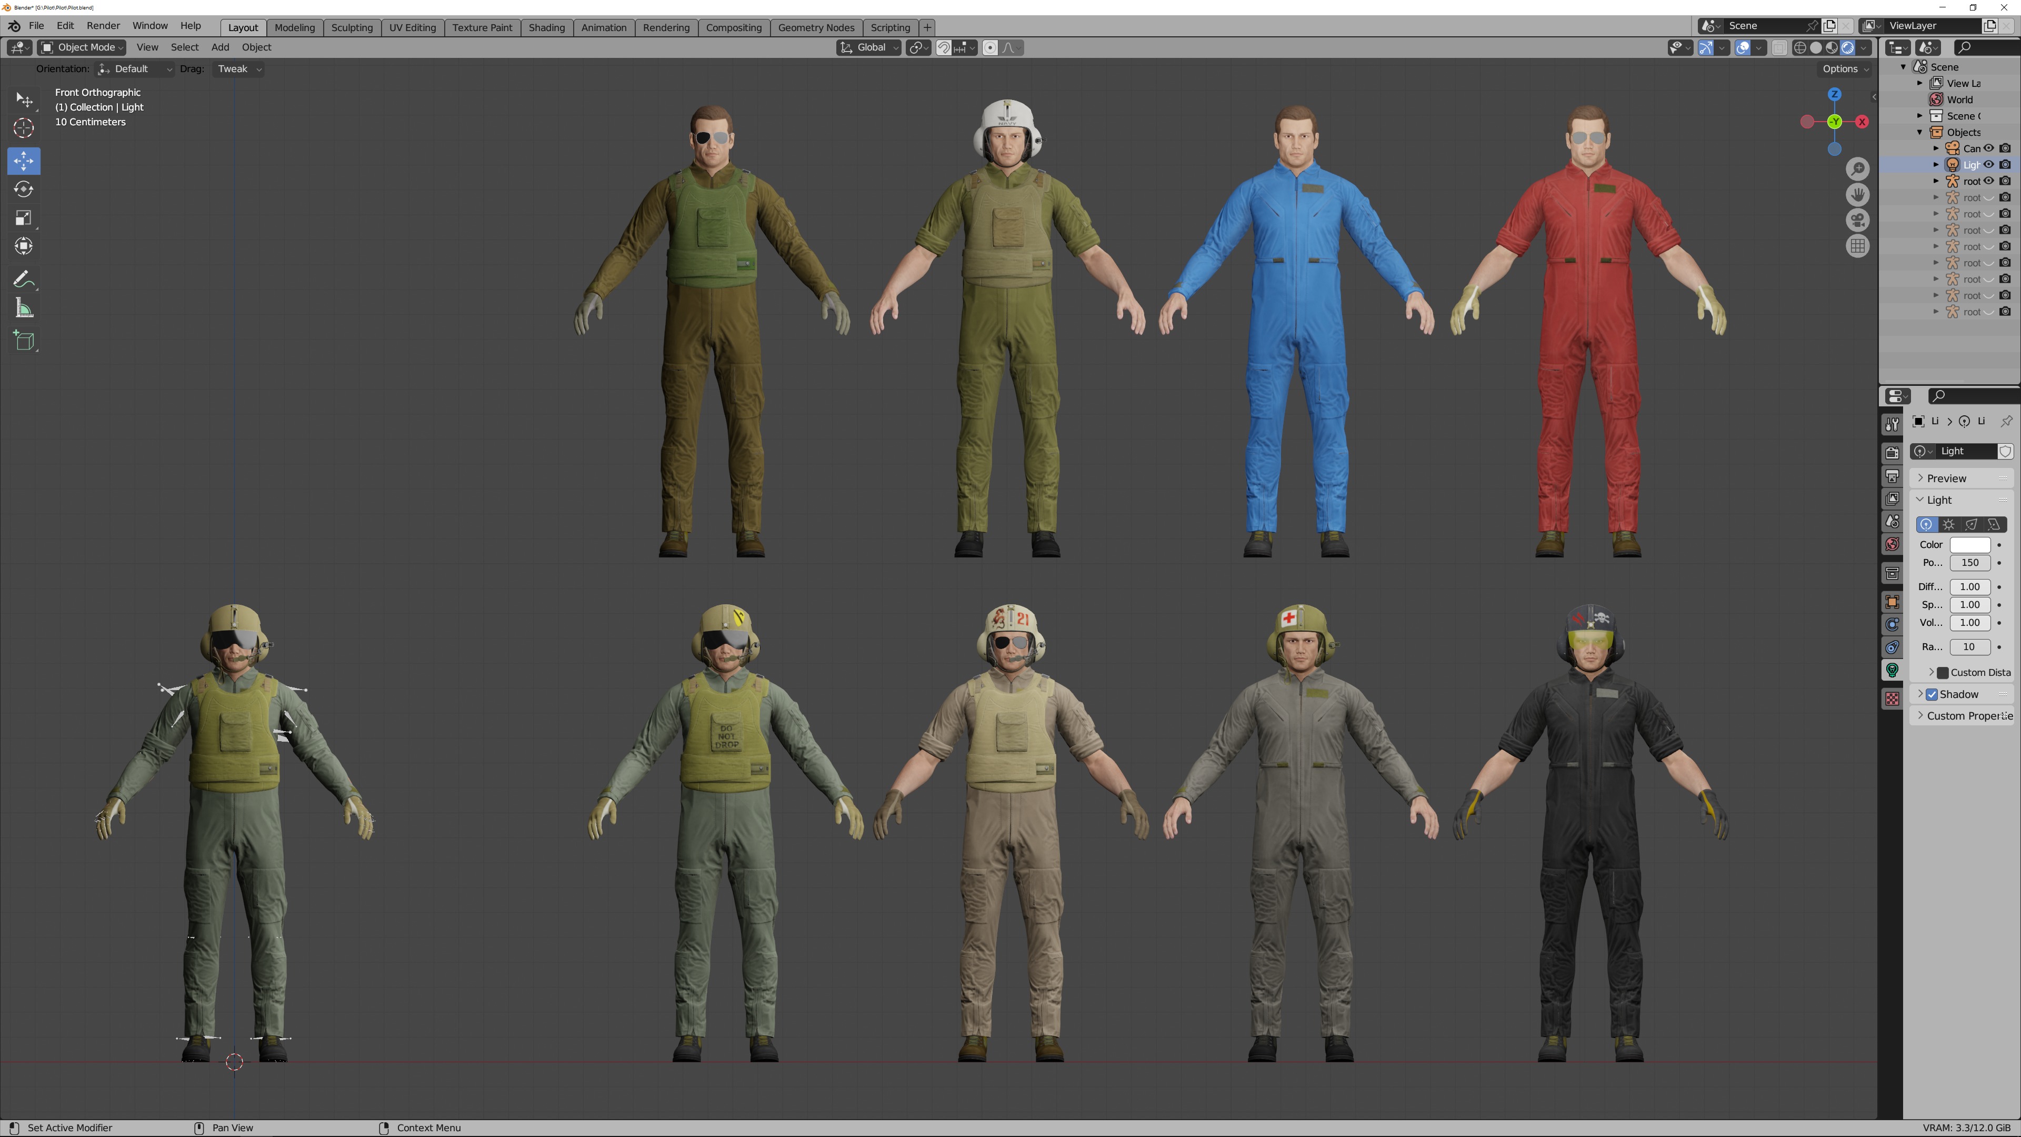The height and width of the screenshot is (1137, 2021).
Task: Open the World properties tab
Action: click(x=1892, y=545)
